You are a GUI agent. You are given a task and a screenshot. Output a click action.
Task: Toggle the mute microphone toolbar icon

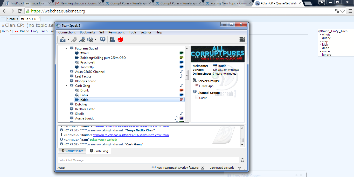coord(82,39)
